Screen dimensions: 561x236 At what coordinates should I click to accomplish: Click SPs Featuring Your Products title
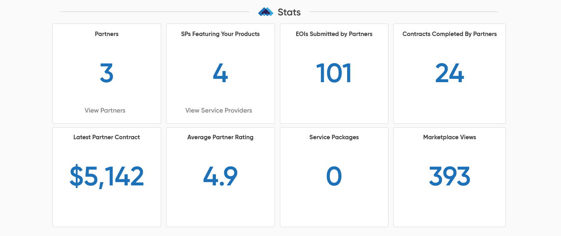[x=220, y=34]
